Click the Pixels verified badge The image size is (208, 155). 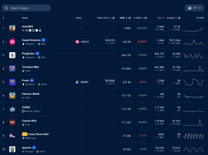(32, 80)
